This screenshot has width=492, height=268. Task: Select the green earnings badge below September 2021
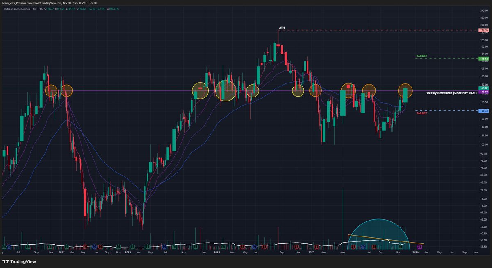click(x=27, y=246)
